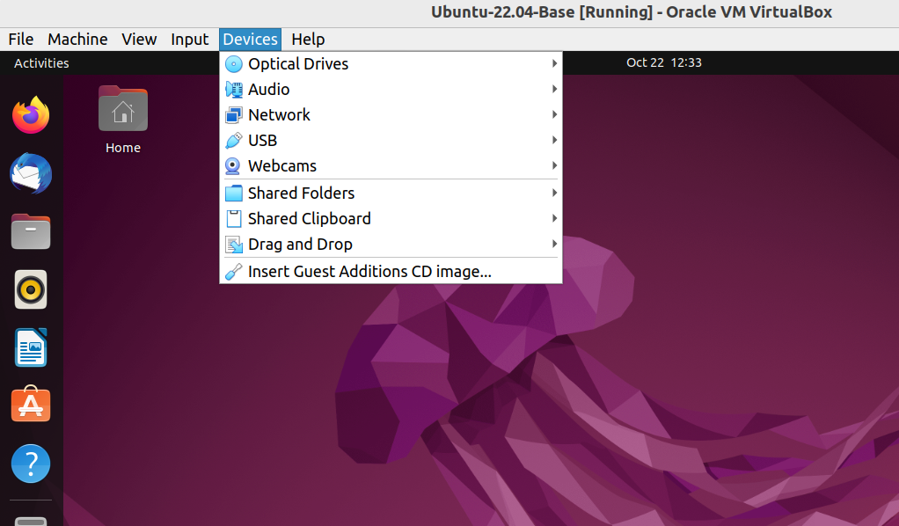Open the Machine menu

tap(77, 40)
